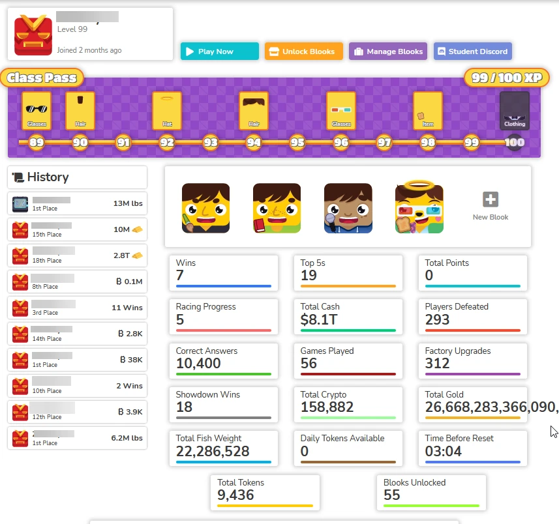Click the level 100 milestone node
Viewport: 559px width, 524px height.
pyautogui.click(x=515, y=142)
